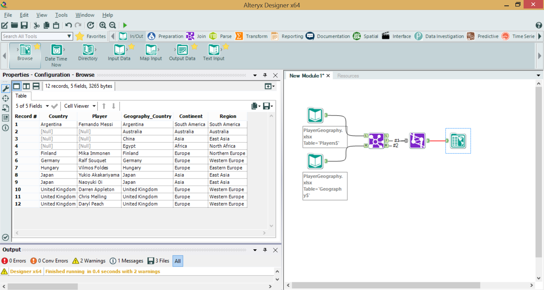Select the Text Input tool
The image size is (544, 290).
point(214,52)
